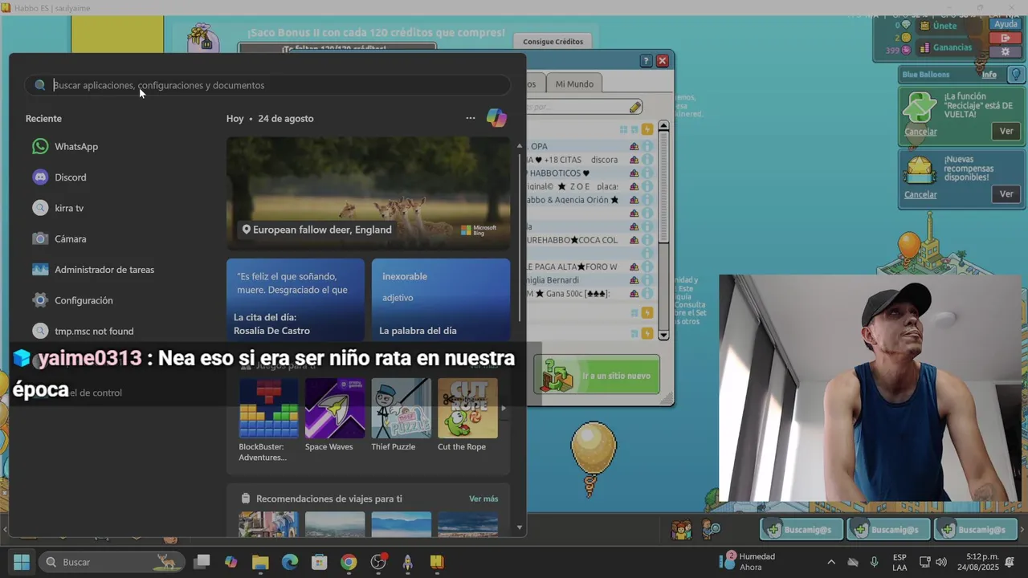Click microphone icon in system tray
Image resolution: width=1028 pixels, height=578 pixels.
click(874, 562)
